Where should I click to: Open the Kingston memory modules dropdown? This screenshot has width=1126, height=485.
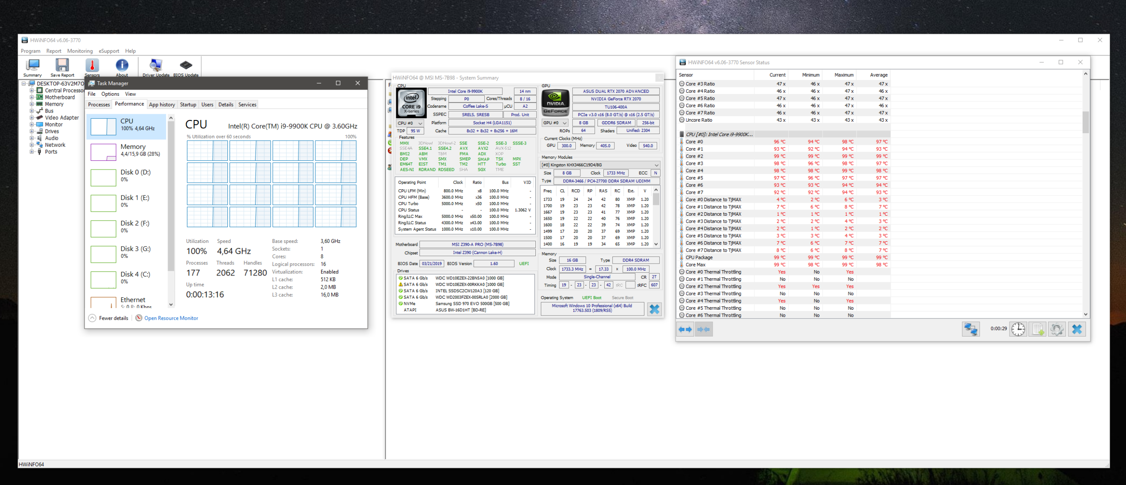[656, 165]
